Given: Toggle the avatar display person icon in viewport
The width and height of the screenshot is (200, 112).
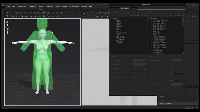Looking at the screenshot, I should 7,25.
